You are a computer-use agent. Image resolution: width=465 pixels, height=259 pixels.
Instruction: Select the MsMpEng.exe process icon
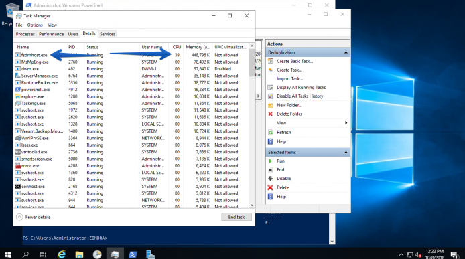click(x=18, y=62)
